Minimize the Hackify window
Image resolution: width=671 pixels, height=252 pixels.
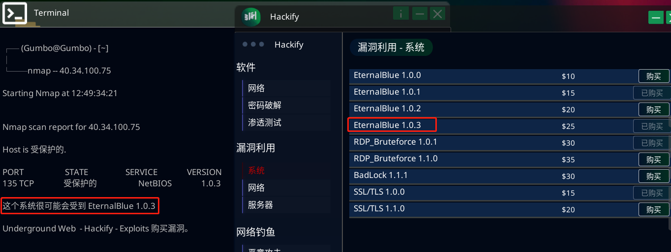coord(419,14)
